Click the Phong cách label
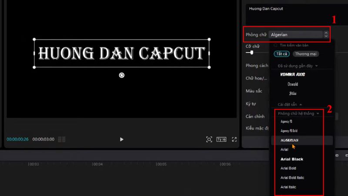 click(x=257, y=66)
